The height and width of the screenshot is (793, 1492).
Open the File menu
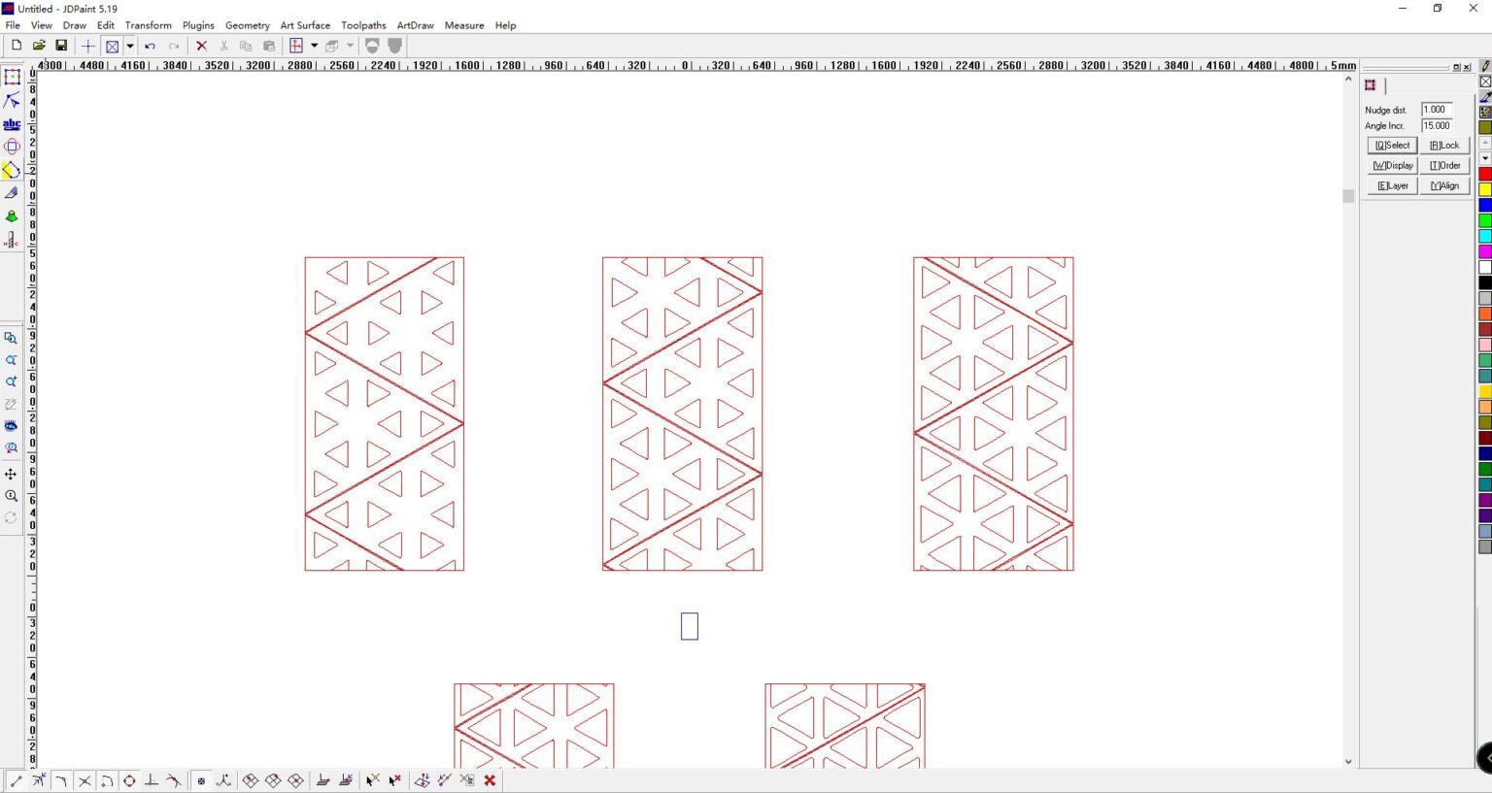[x=13, y=25]
